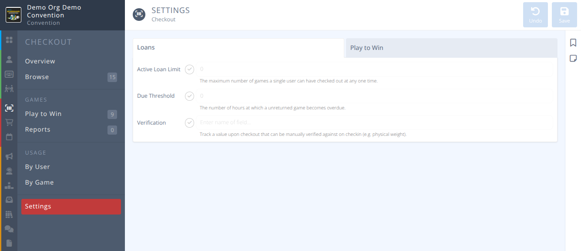Click the badge ID card icon in the sidebar
The image size is (581, 251).
(x=9, y=74)
